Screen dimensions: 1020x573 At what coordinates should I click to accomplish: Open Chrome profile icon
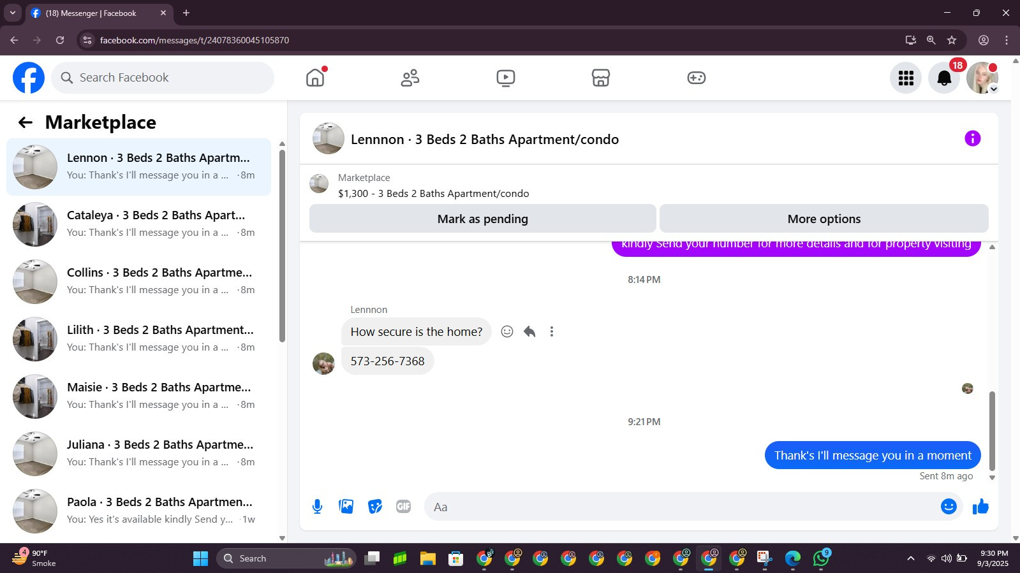click(x=984, y=40)
